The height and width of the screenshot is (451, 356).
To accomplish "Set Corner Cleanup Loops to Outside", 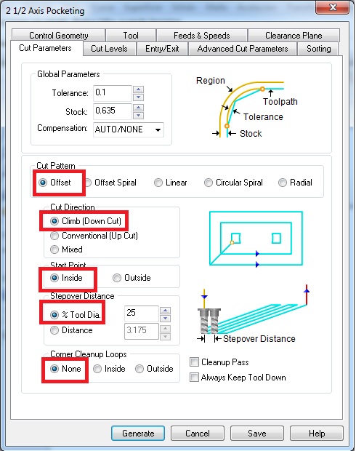I will [154, 369].
